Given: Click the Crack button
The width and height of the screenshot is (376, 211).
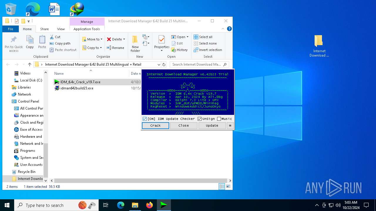Looking at the screenshot, I should pos(155,125).
